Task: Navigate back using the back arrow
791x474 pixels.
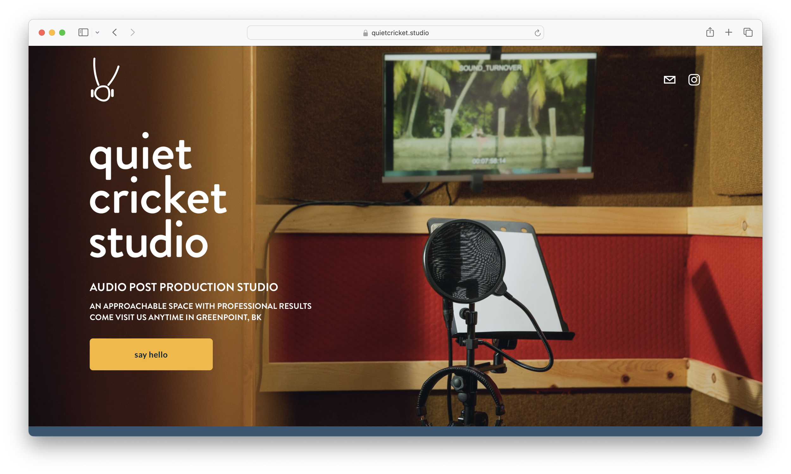Action: coord(114,32)
